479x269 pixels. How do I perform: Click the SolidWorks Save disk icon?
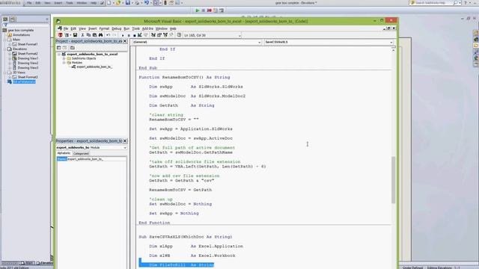(x=128, y=3)
